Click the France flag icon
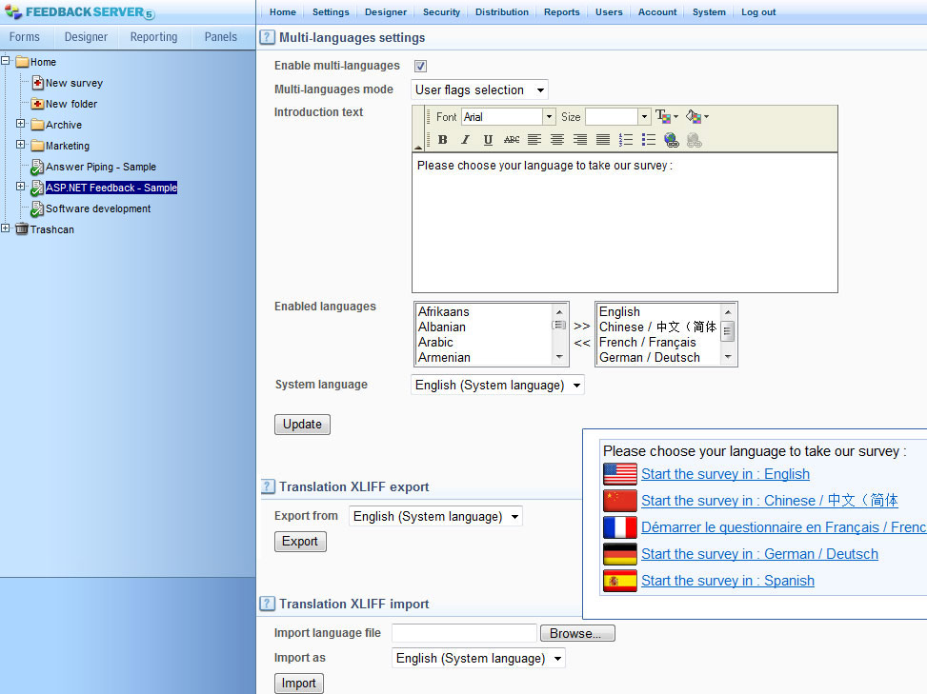This screenshot has height=694, width=927. tap(619, 527)
